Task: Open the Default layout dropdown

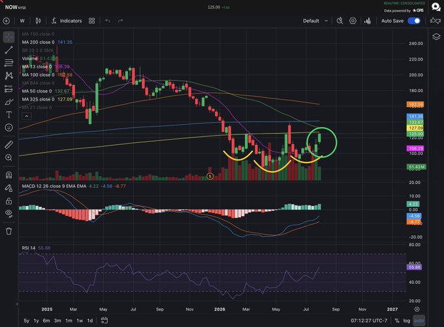Action: (315, 21)
